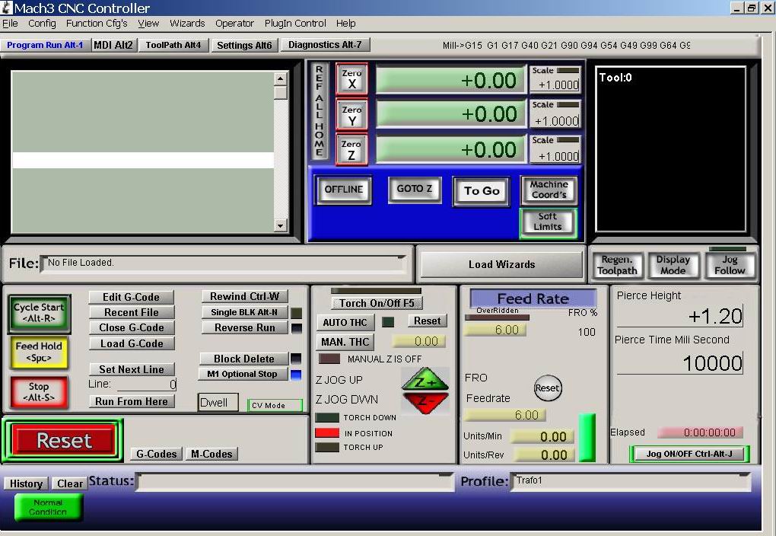Click the round FRO Reset button
This screenshot has width=776, height=536.
(547, 388)
